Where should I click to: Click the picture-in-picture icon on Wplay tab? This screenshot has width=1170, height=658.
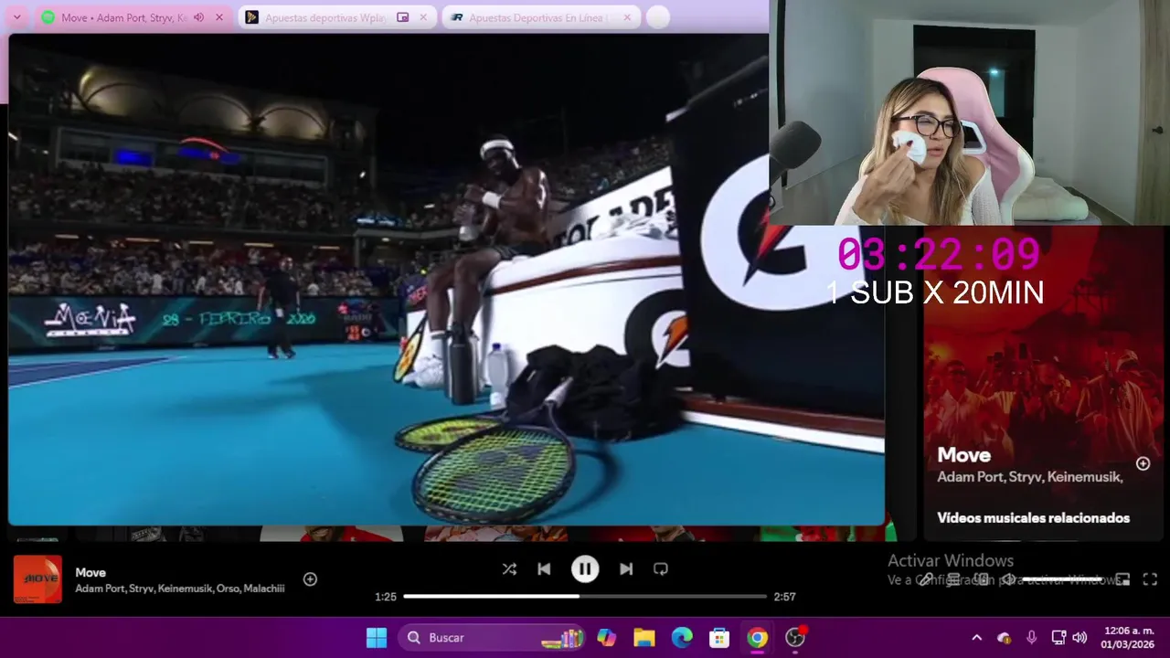403,17
